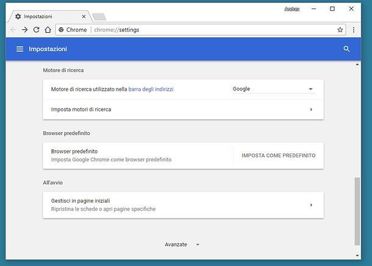Screen dimensions: 372x266
Task: Open the Impostazioni hamburger menu
Action: tap(20, 49)
